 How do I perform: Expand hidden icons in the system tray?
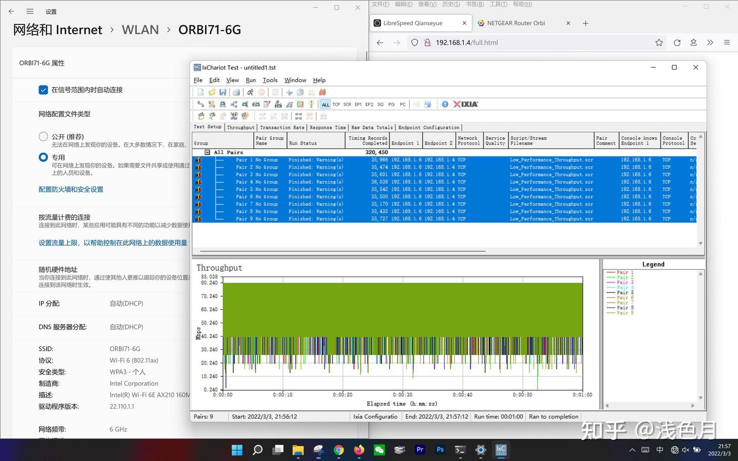632,450
